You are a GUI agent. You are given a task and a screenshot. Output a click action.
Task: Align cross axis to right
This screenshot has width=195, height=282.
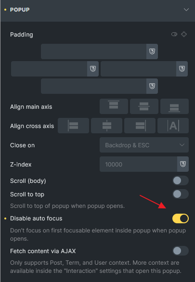click(x=140, y=126)
